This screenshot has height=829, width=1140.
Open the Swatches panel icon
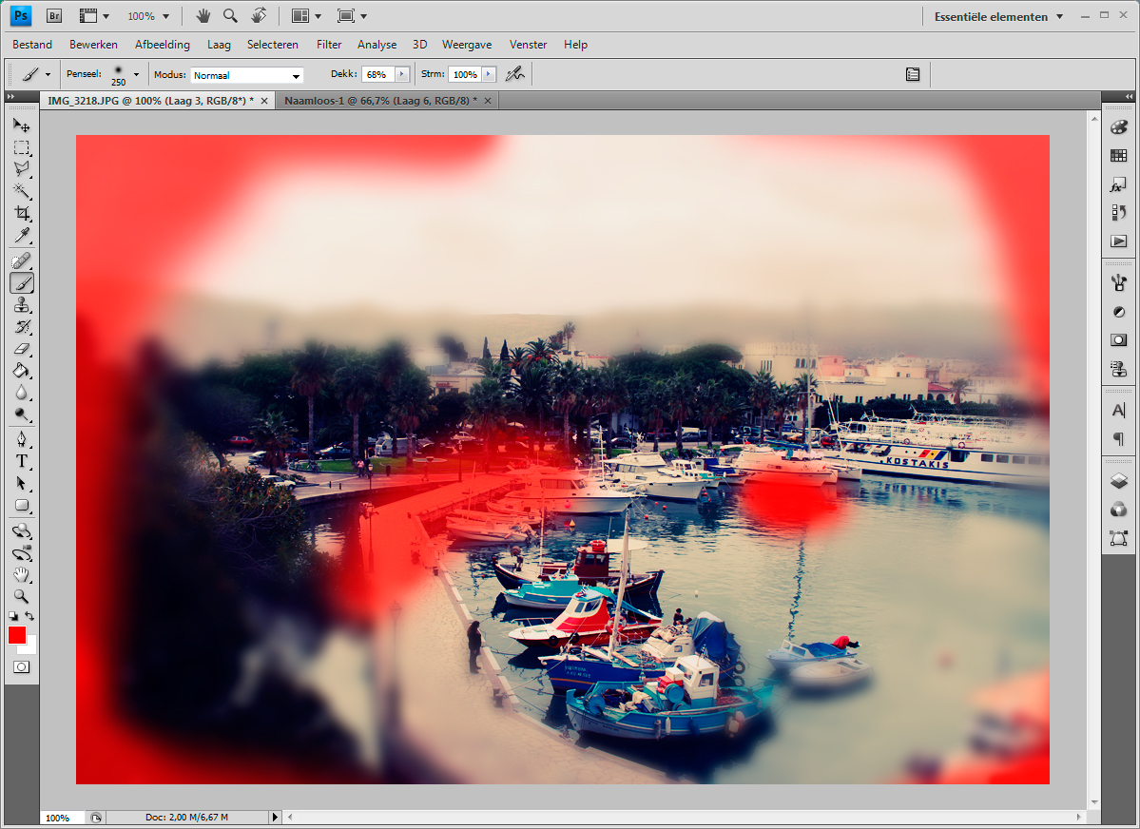pyautogui.click(x=1119, y=156)
